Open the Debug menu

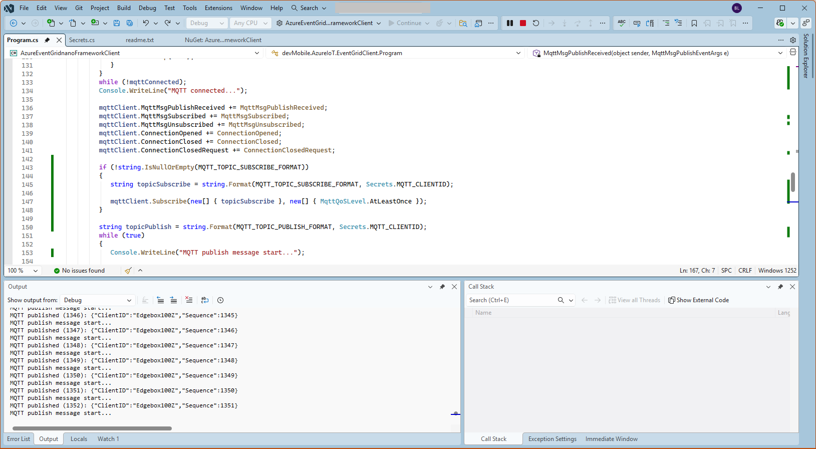point(147,8)
